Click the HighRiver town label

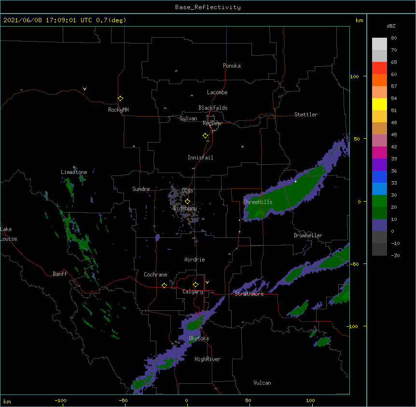(208, 359)
